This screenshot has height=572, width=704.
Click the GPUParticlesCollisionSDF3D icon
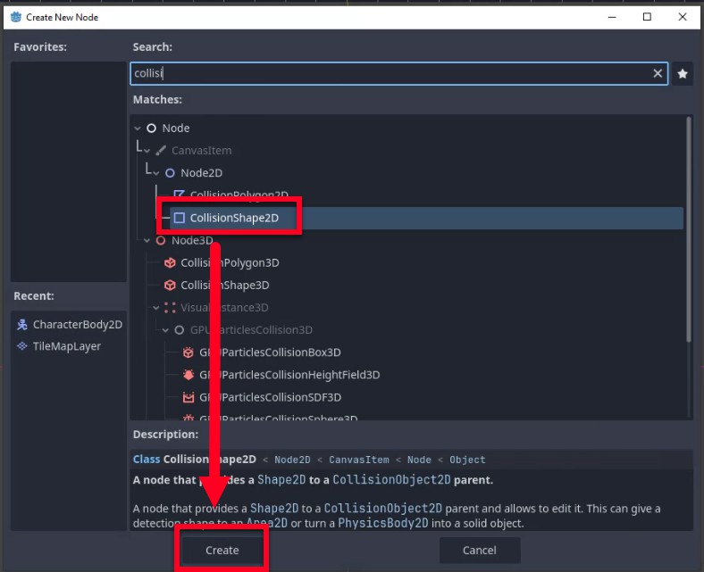[x=189, y=397]
